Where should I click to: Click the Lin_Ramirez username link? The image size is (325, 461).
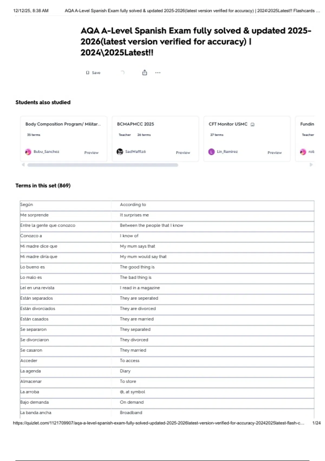pos(227,152)
